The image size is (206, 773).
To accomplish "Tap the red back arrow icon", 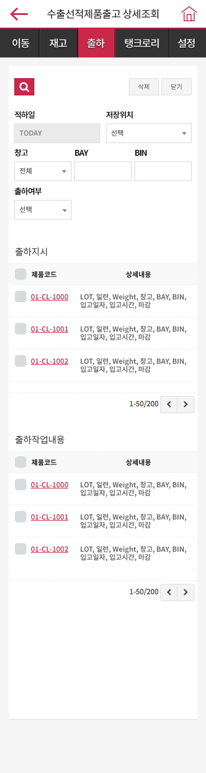I will point(19,14).
